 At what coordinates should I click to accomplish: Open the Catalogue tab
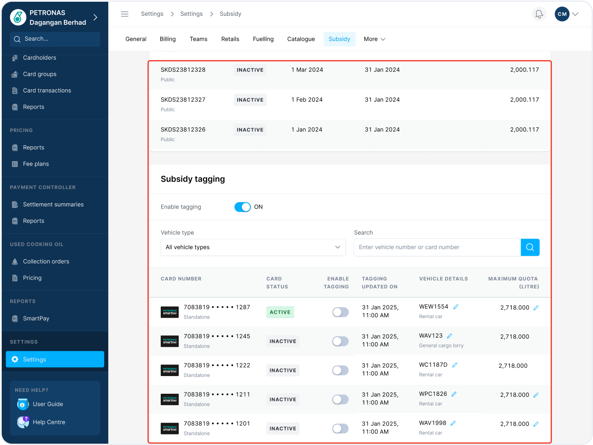[x=301, y=39]
